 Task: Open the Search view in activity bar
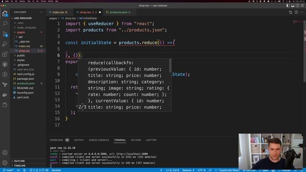[x=5, y=23]
